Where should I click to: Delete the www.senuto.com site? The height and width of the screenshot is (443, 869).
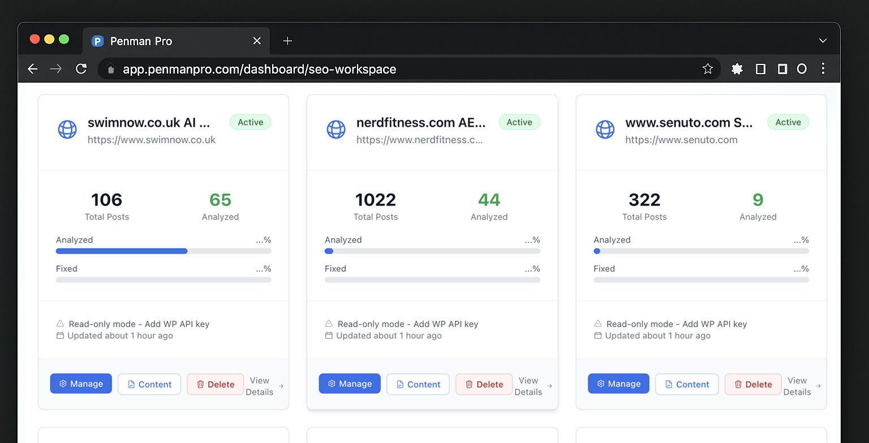tap(752, 384)
